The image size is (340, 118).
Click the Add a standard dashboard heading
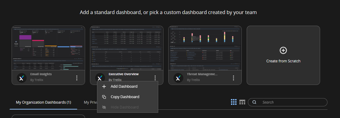pos(168,12)
